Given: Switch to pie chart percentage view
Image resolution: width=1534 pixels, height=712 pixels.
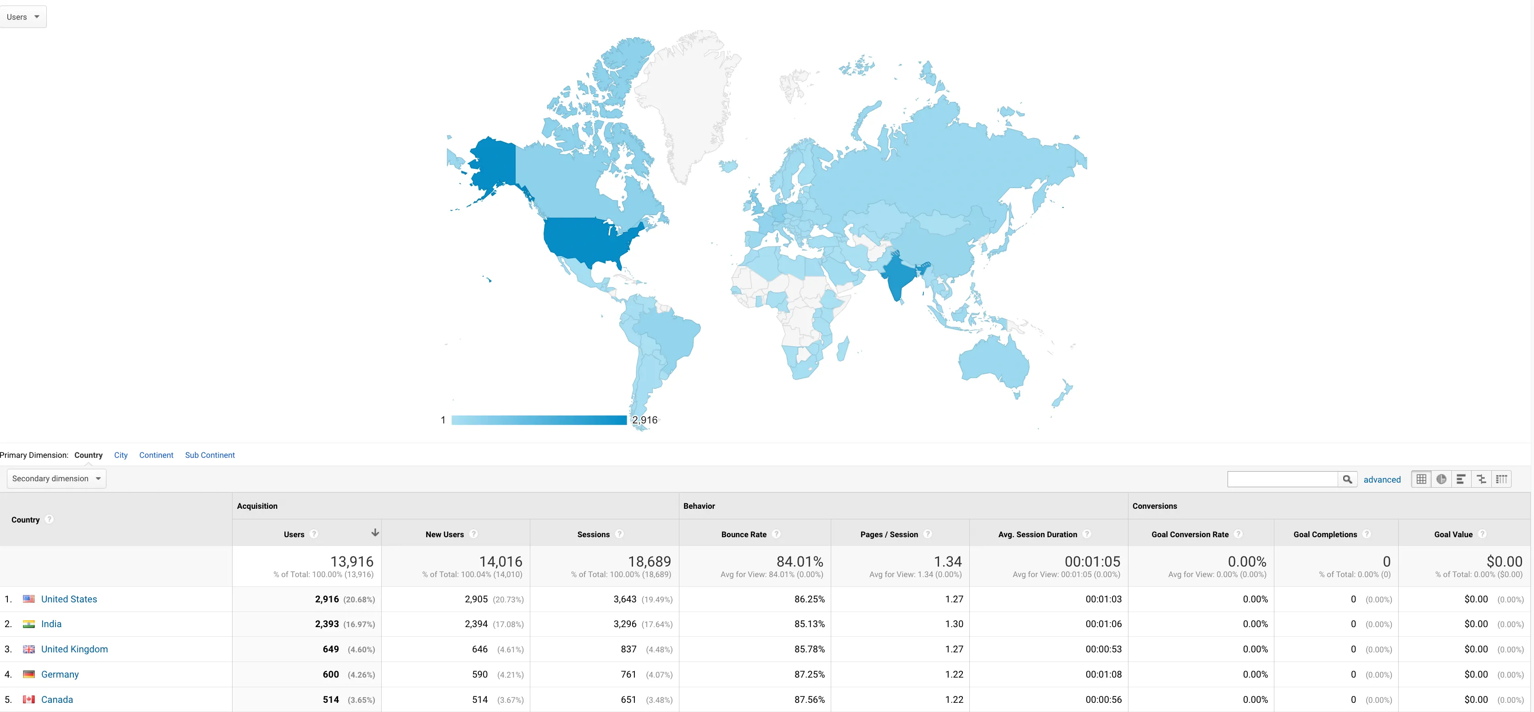Looking at the screenshot, I should coord(1441,479).
